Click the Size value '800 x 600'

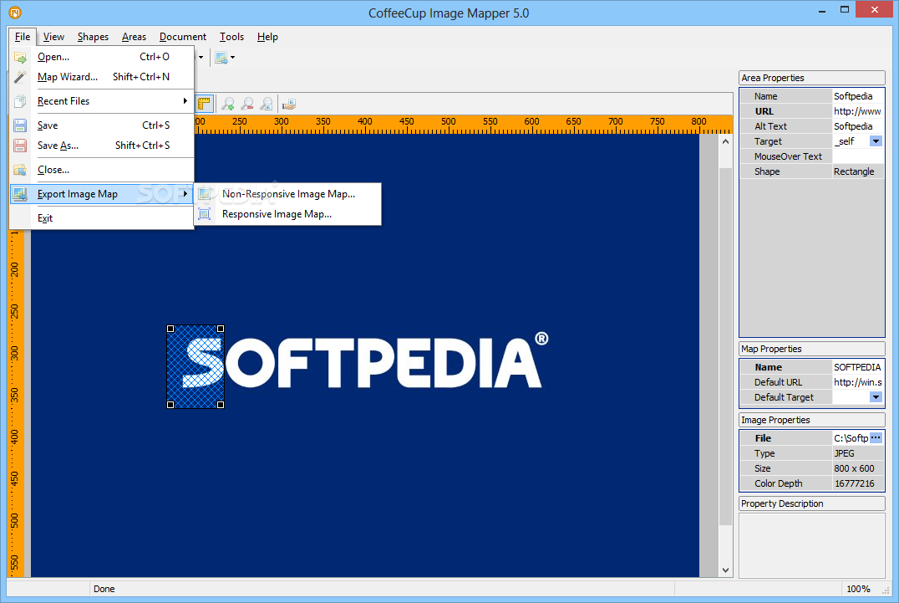(x=858, y=468)
